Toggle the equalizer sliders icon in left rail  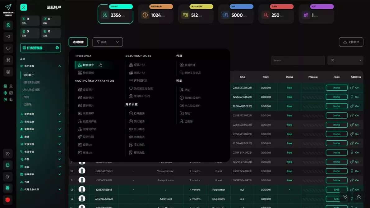[8, 188]
